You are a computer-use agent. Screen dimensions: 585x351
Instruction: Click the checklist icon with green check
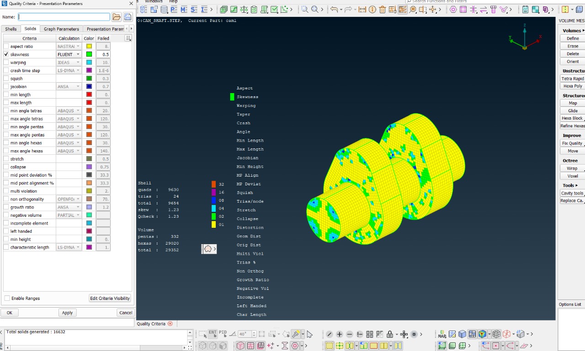pyautogui.click(x=274, y=9)
